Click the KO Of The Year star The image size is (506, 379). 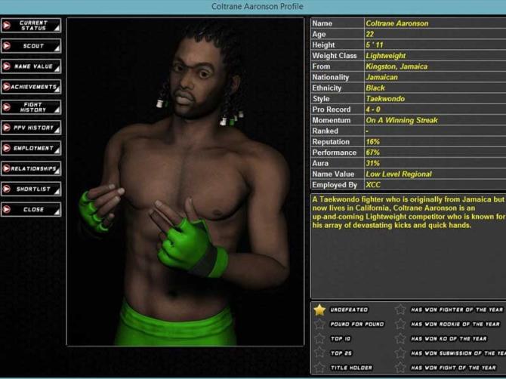point(400,339)
